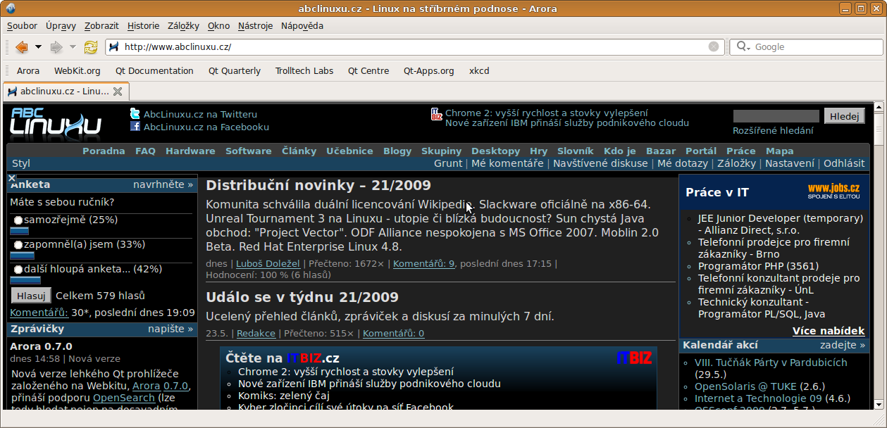Open the xkcd bookmark
Screen dimensions: 887x428
[479, 71]
